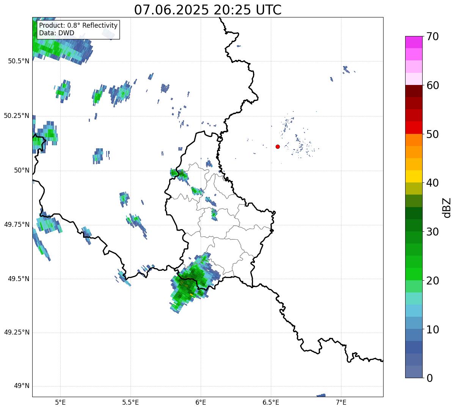Click the 6°E longitude label
Viewport: 456px width, 410px height.
(201, 402)
